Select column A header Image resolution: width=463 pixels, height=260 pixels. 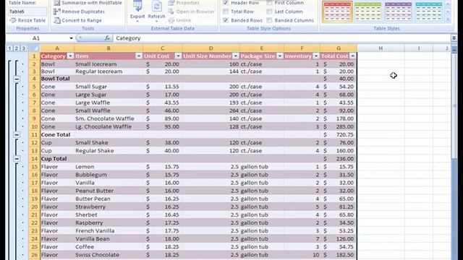[x=57, y=48]
